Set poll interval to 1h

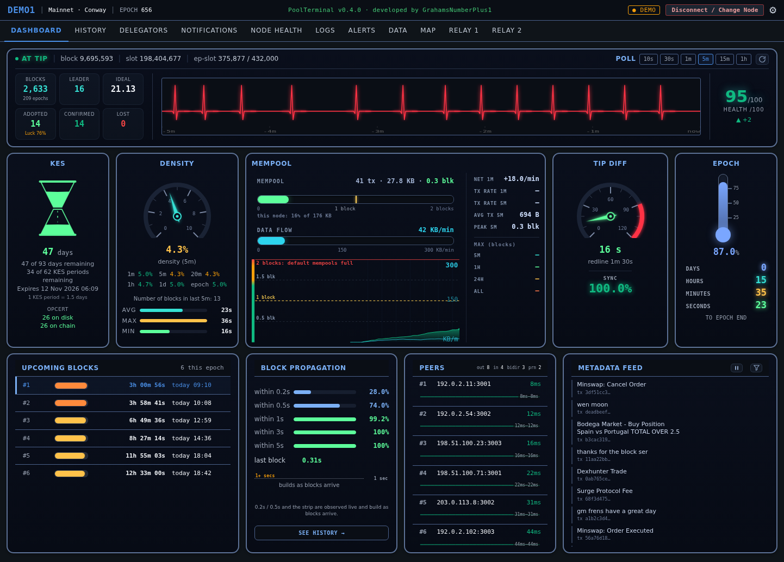click(744, 59)
